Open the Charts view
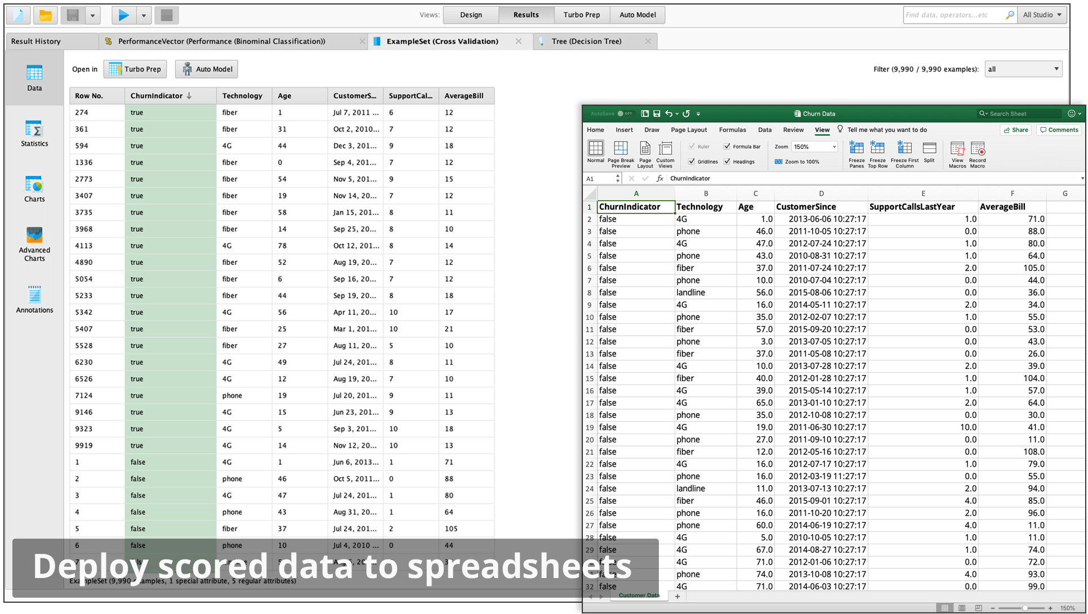The height and width of the screenshot is (614, 1088). click(x=34, y=188)
